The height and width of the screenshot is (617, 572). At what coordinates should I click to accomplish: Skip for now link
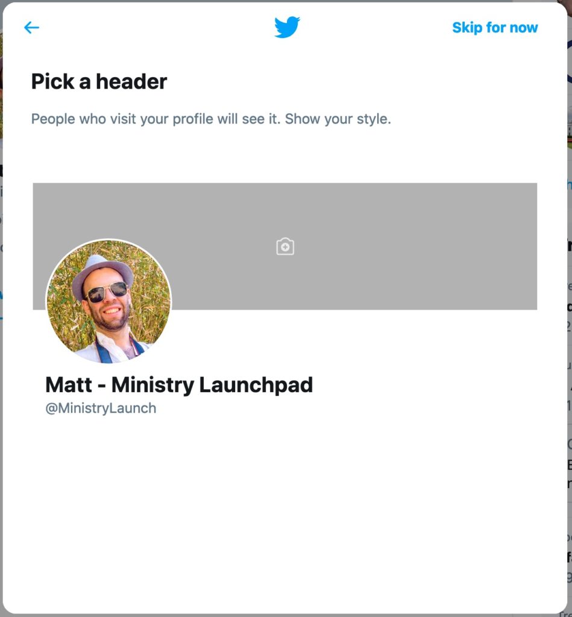[495, 28]
